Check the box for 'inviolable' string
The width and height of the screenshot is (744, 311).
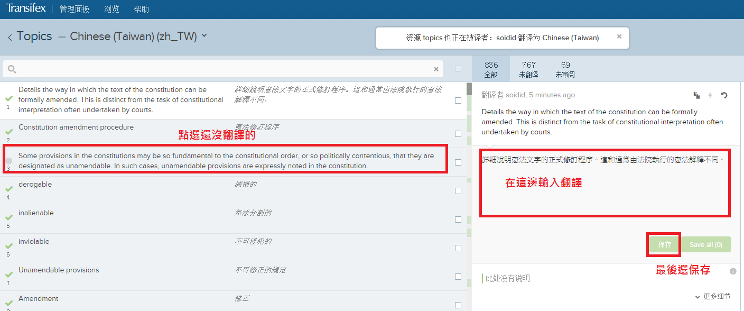[x=458, y=248]
